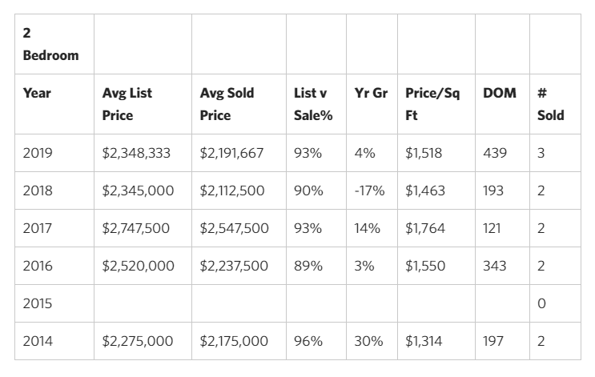Select the 2017 year cell
The width and height of the screenshot is (595, 377).
click(37, 228)
